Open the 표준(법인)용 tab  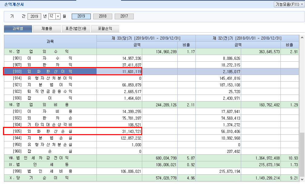tap(76, 29)
